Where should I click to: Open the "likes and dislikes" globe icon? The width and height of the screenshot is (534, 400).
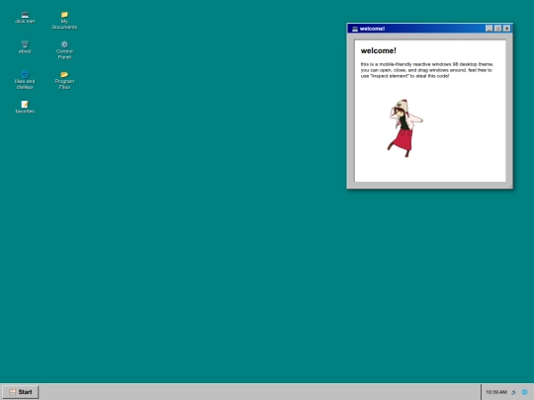click(25, 80)
